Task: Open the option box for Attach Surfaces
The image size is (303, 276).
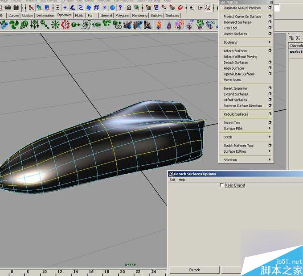Action: (270, 50)
